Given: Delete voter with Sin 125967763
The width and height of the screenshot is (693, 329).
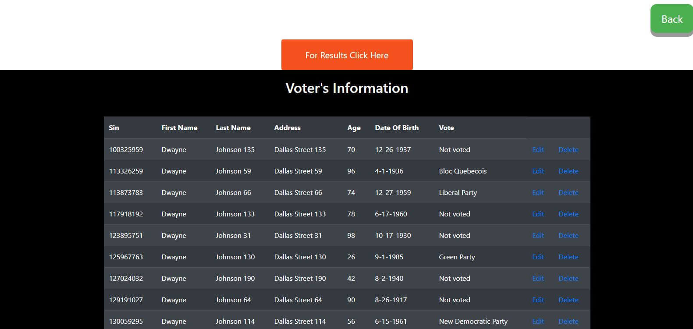Looking at the screenshot, I should 568,257.
